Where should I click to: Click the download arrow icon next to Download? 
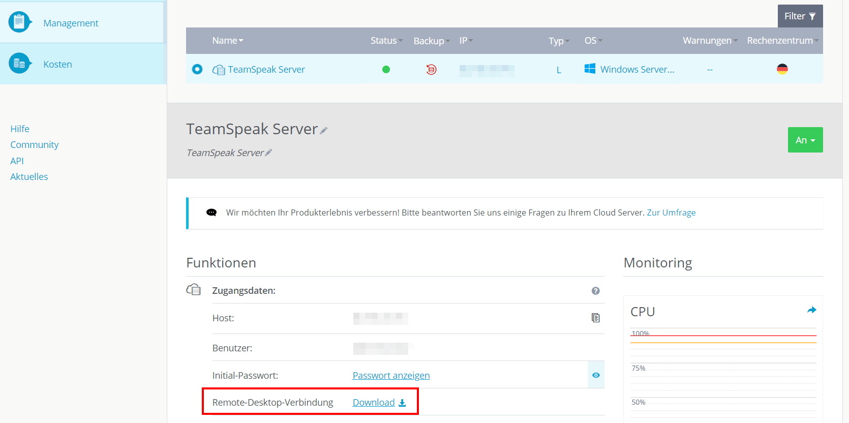click(x=402, y=403)
